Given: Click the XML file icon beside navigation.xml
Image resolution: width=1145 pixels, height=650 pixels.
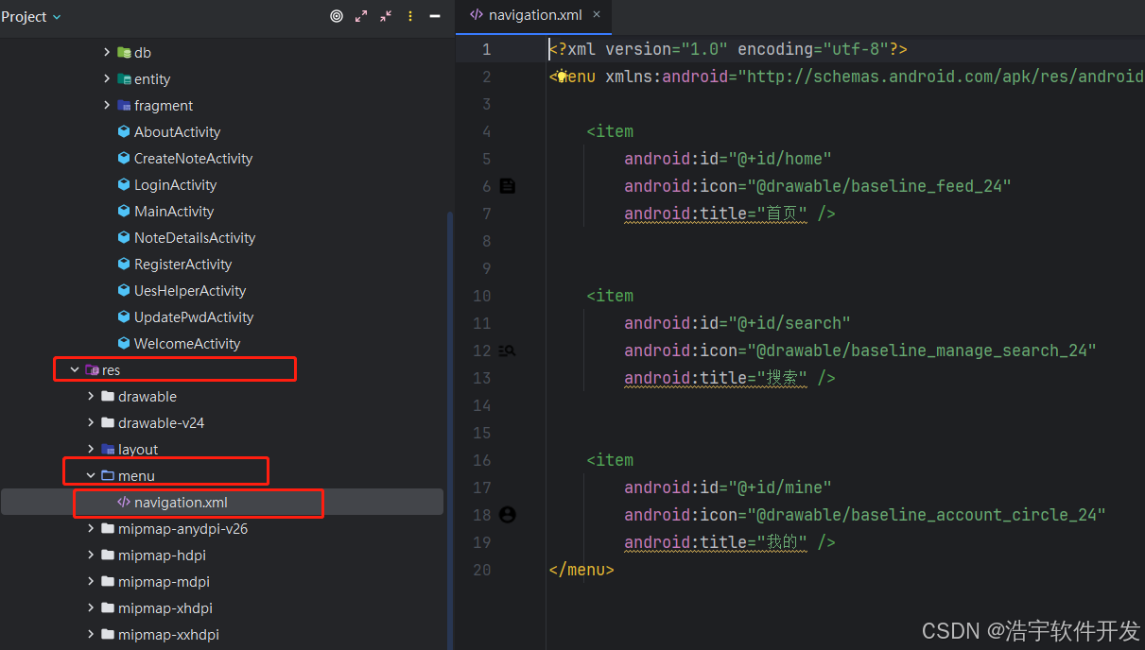Looking at the screenshot, I should (x=124, y=503).
